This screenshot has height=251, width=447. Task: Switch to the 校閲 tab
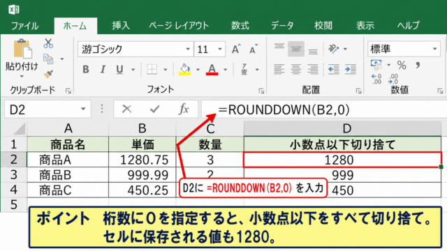tap(323, 26)
